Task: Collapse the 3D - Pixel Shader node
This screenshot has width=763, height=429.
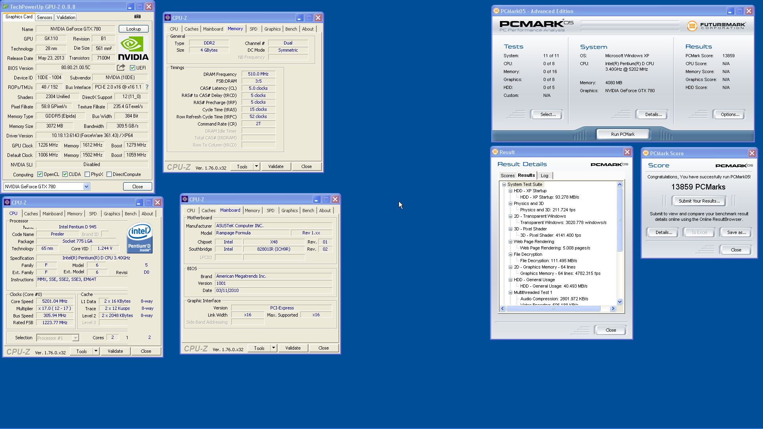Action: (510, 229)
